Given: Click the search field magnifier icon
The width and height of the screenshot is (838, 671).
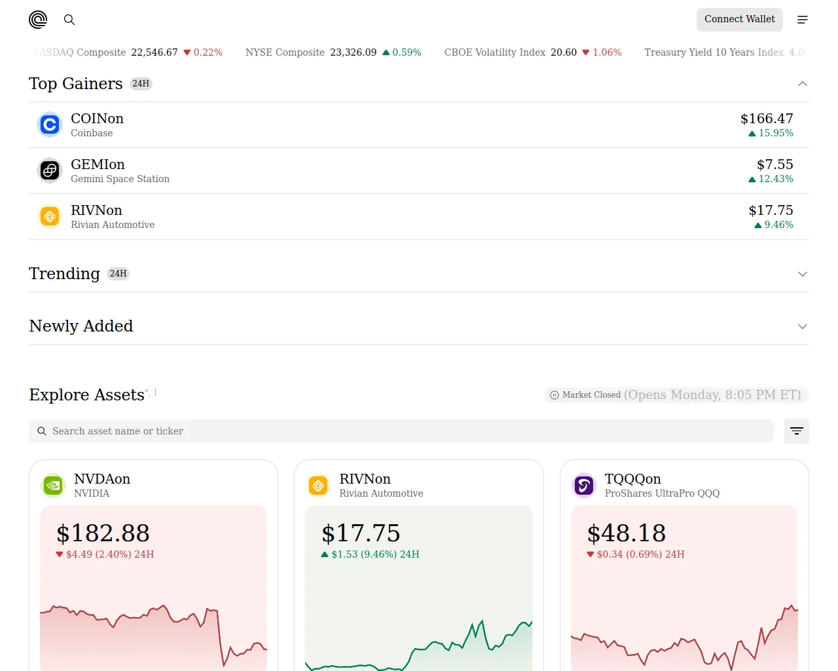Looking at the screenshot, I should [x=42, y=431].
